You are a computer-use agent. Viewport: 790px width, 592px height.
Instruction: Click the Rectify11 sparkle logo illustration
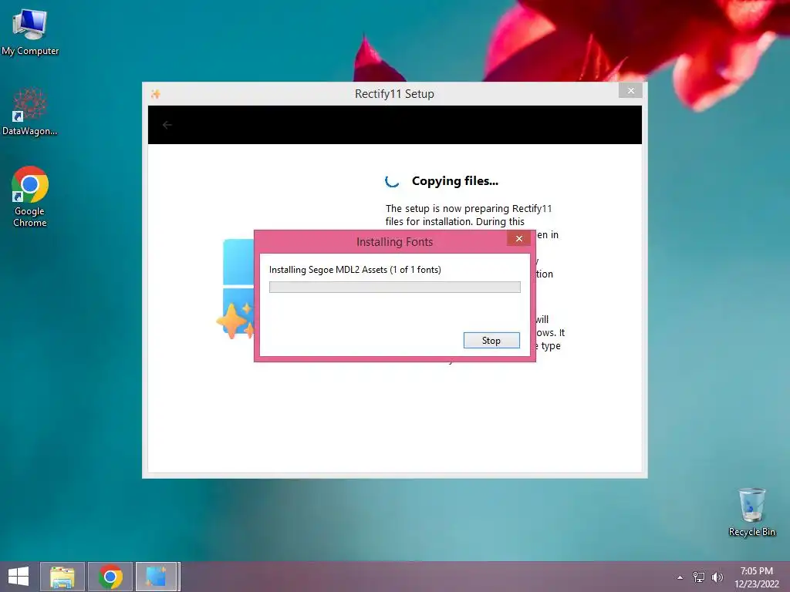[x=236, y=289]
